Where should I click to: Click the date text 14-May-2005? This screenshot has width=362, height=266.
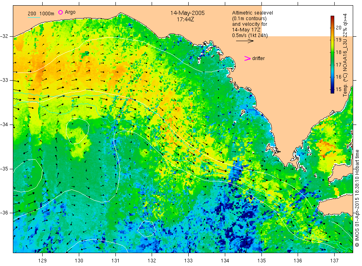[x=187, y=13]
